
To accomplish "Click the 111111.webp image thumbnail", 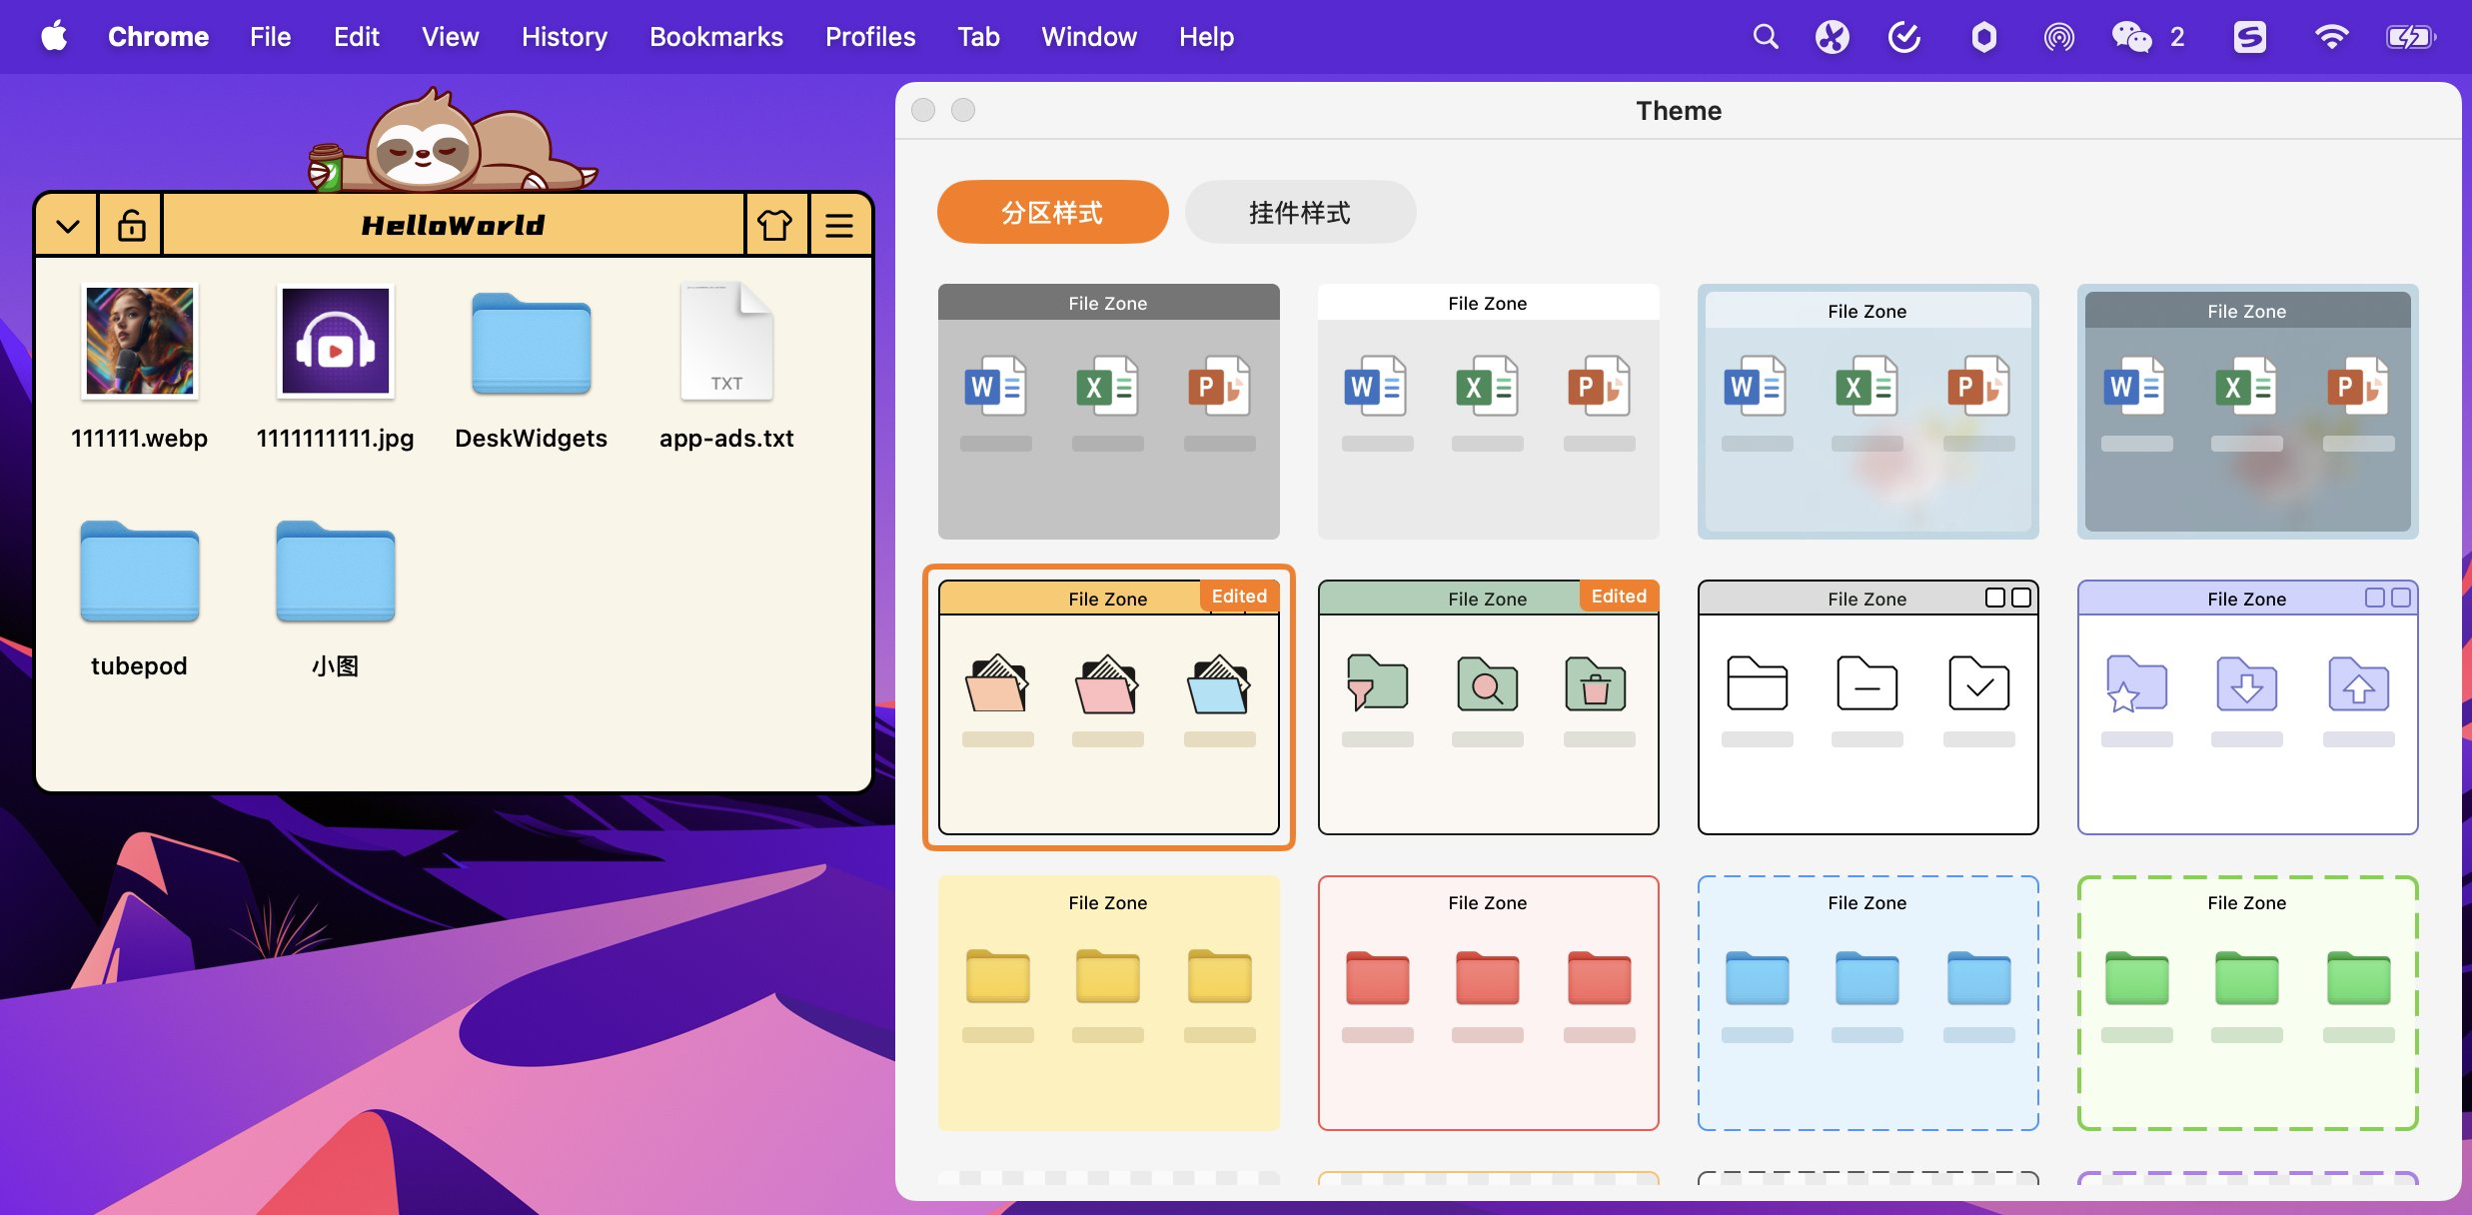I will click(139, 341).
